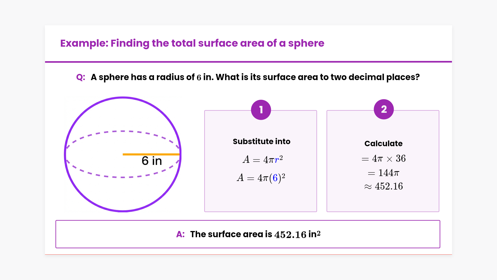
Task: Click the purple 'Q:' label
Action: 81,77
